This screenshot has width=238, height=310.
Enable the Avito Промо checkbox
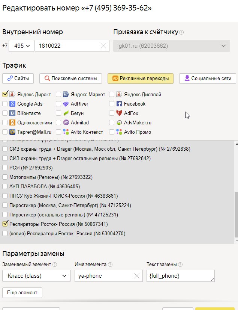[112, 132]
